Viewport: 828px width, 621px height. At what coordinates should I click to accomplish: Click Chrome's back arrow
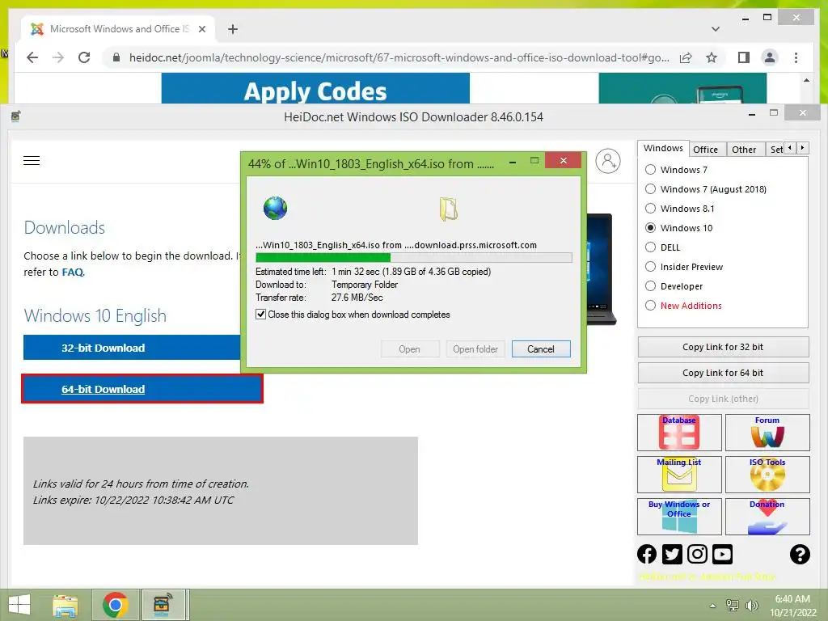click(x=32, y=57)
